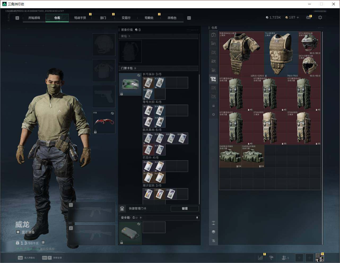
Task: Select the karambit melee weapon slot
Action: (104, 122)
